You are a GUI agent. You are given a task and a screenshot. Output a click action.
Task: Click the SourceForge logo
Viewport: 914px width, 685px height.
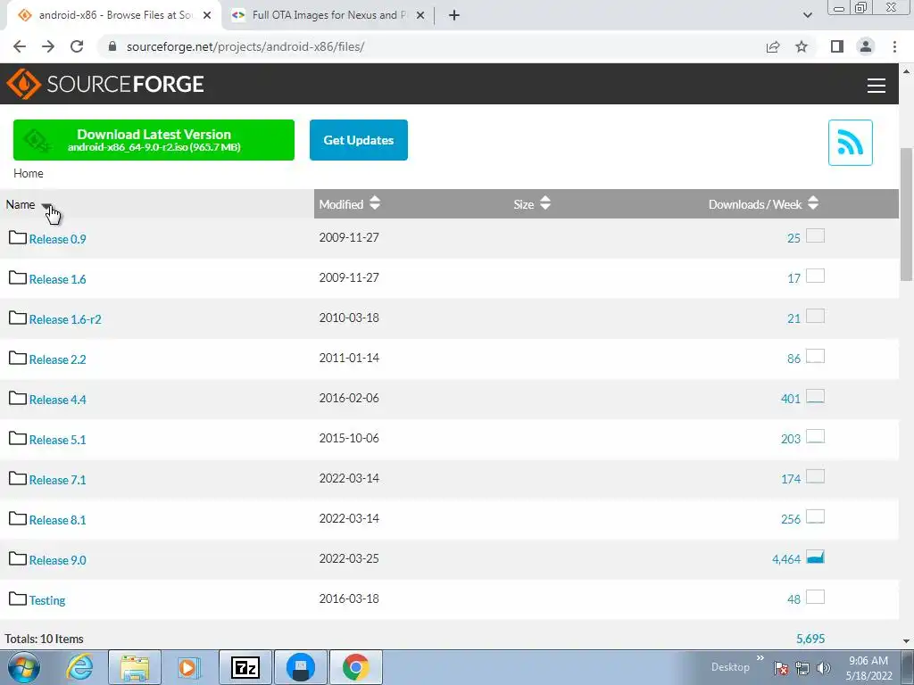coord(105,84)
